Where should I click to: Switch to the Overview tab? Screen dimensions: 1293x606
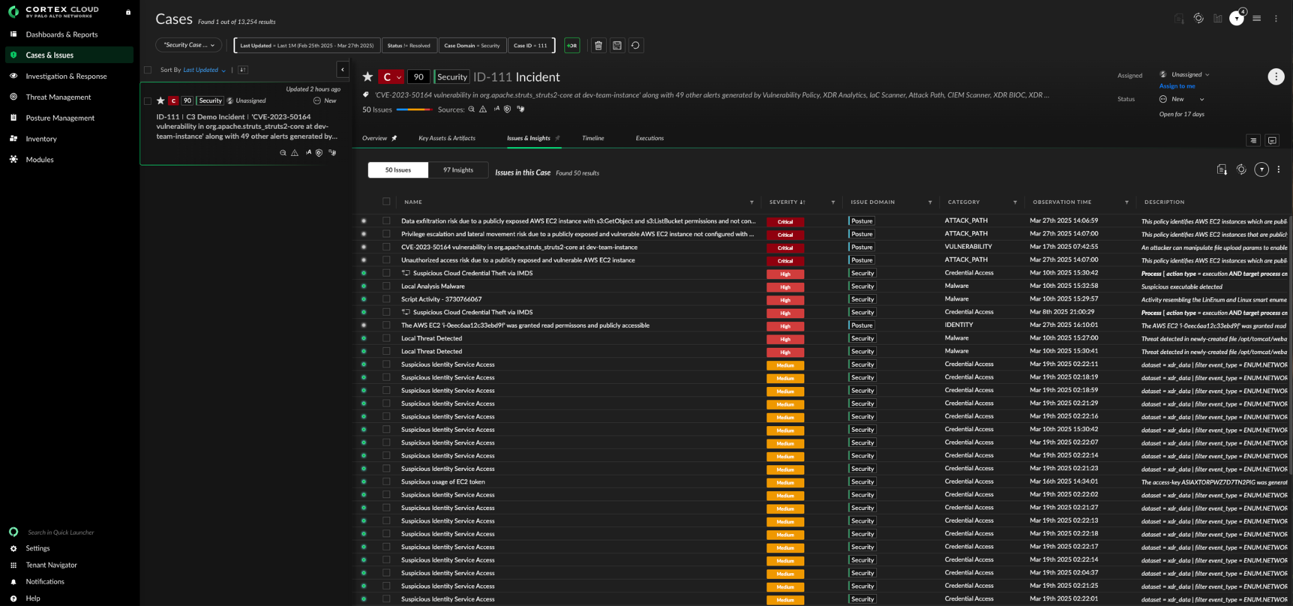click(x=374, y=138)
